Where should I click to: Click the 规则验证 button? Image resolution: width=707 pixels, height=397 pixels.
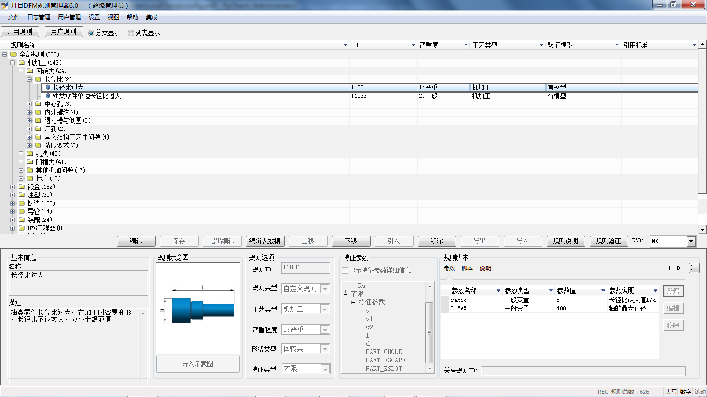608,241
